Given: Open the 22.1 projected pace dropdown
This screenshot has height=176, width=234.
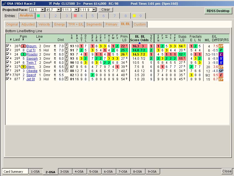Looking at the screenshot, I should pos(43,10).
